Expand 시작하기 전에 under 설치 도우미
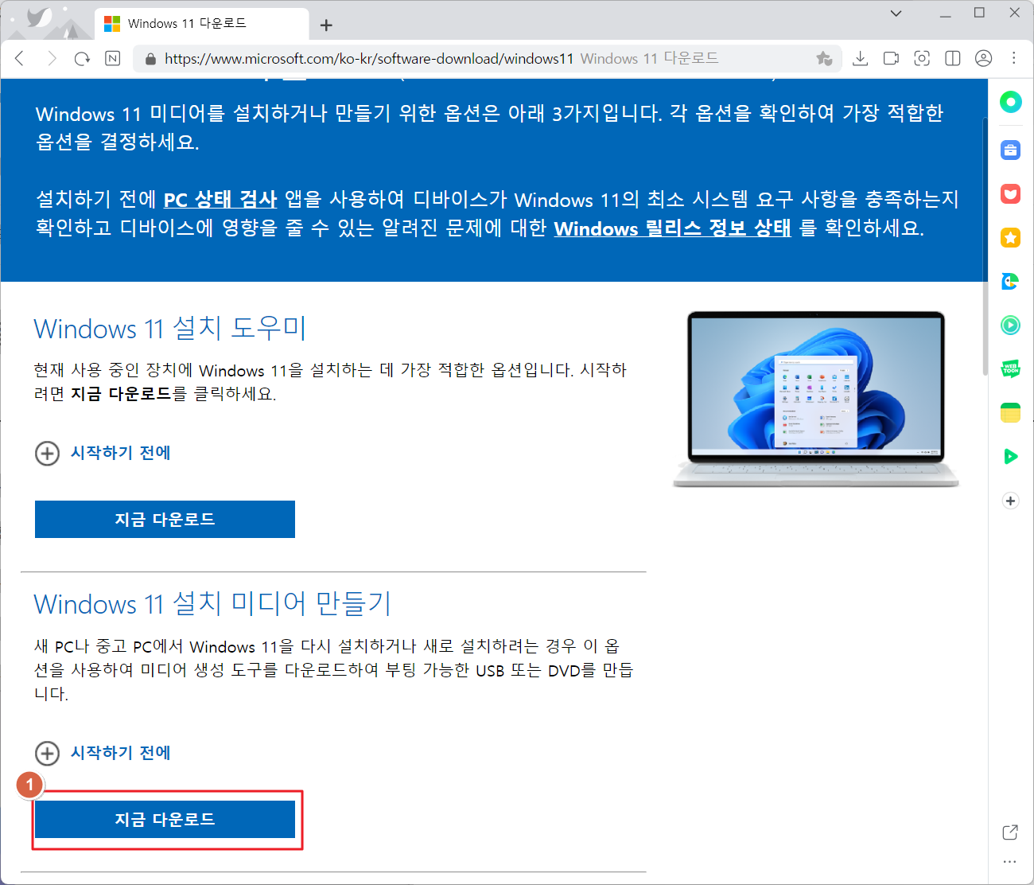1034x885 pixels. pos(103,453)
